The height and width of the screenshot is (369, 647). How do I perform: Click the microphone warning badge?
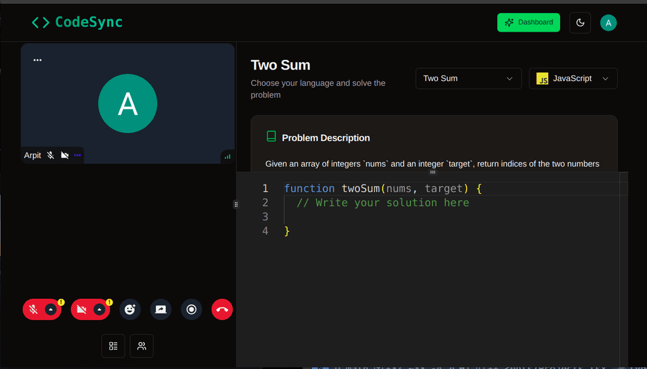(x=61, y=303)
